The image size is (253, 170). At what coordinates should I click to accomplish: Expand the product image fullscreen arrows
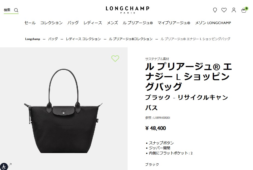click(10, 165)
